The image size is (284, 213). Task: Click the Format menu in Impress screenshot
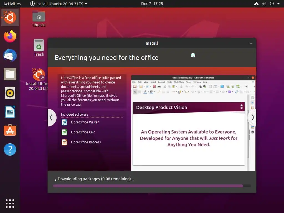[x=162, y=82]
